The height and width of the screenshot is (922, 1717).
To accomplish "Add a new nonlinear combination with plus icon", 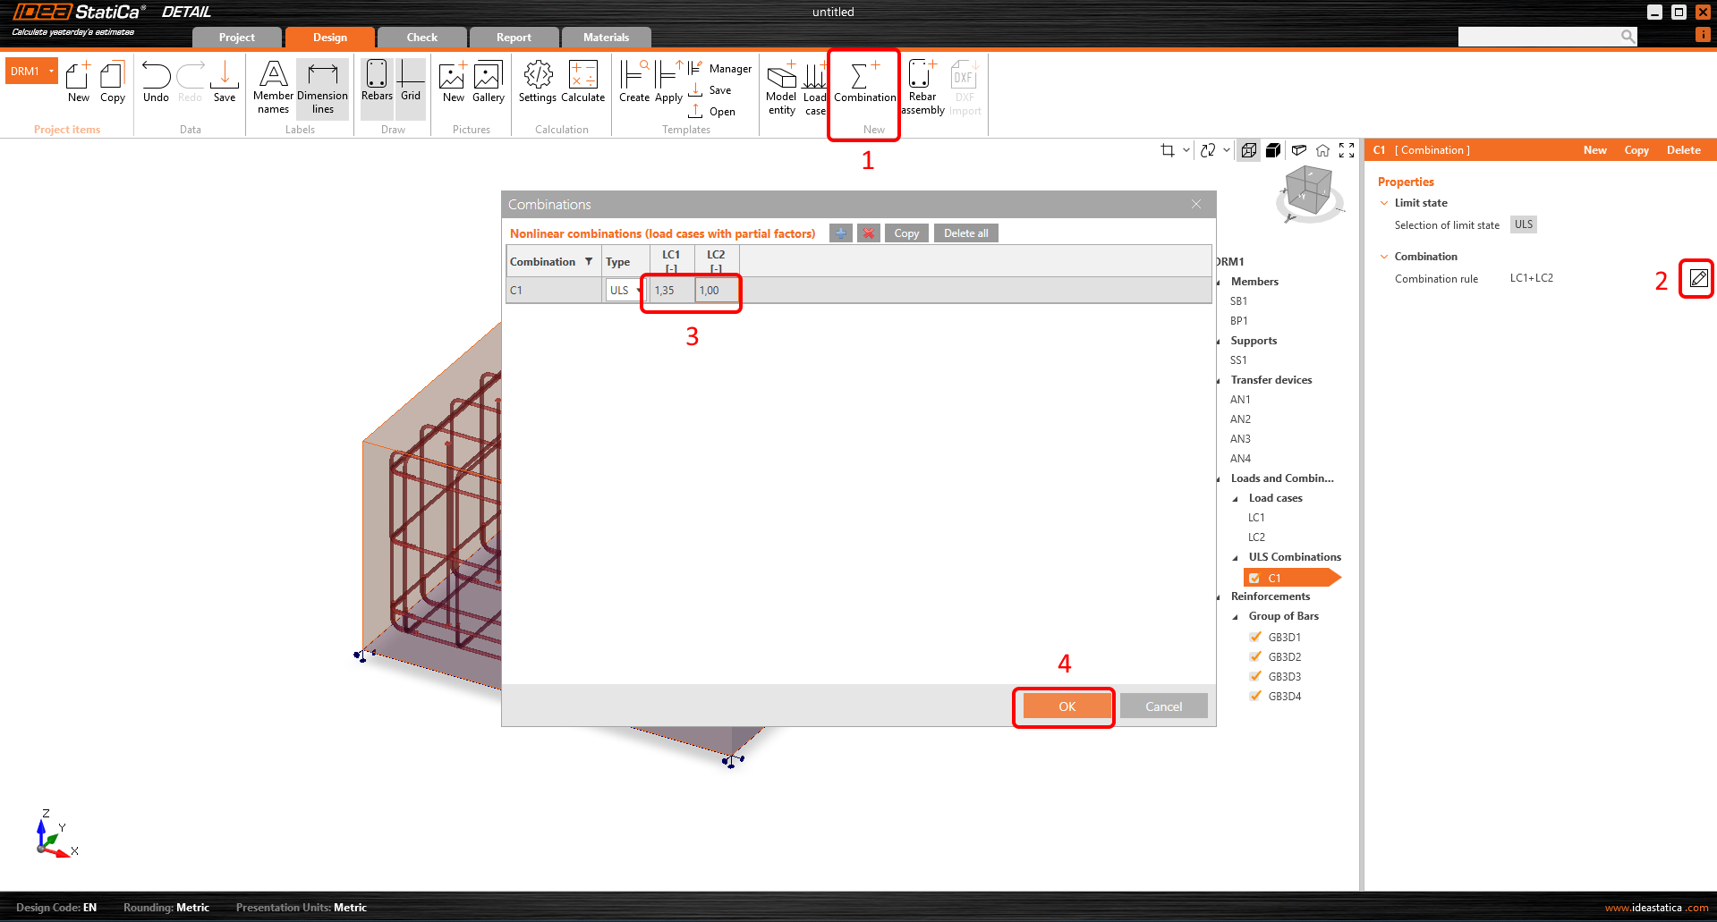I will click(x=840, y=233).
